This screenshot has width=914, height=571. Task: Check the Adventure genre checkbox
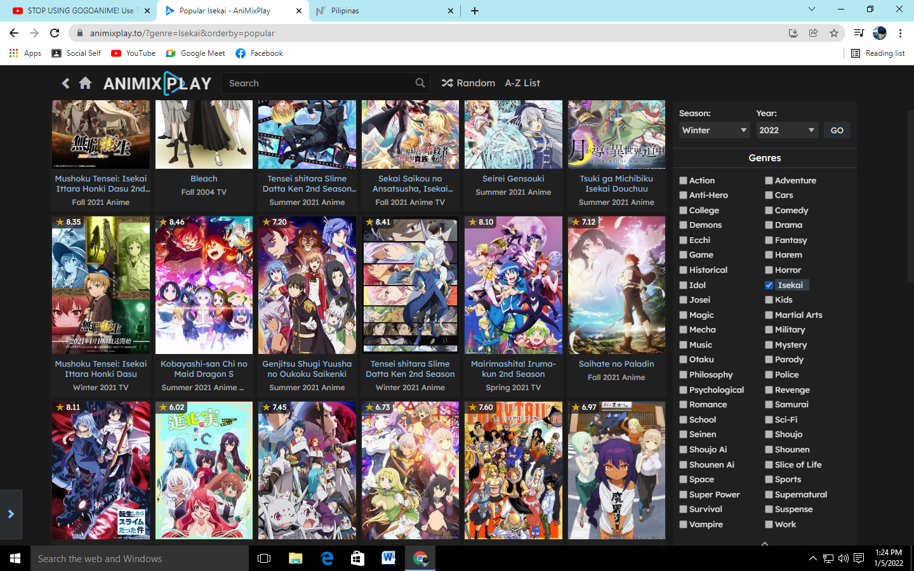click(x=769, y=181)
